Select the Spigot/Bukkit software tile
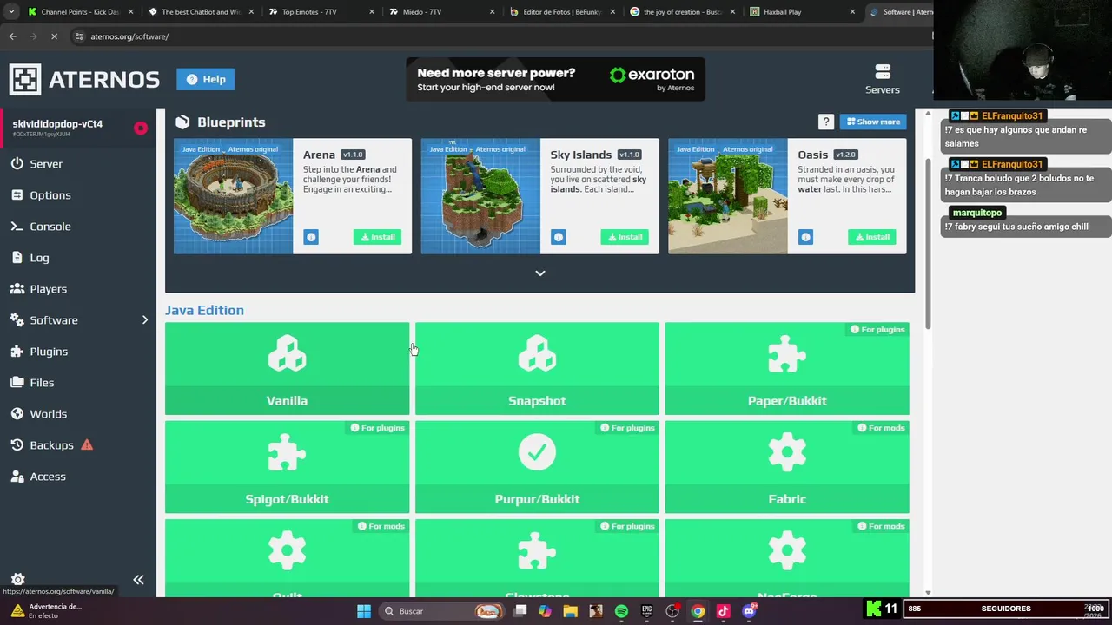The height and width of the screenshot is (625, 1112). click(x=287, y=467)
